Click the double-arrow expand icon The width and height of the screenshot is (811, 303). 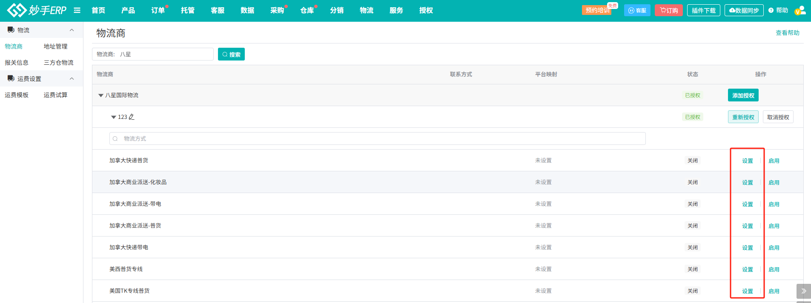pos(804,291)
